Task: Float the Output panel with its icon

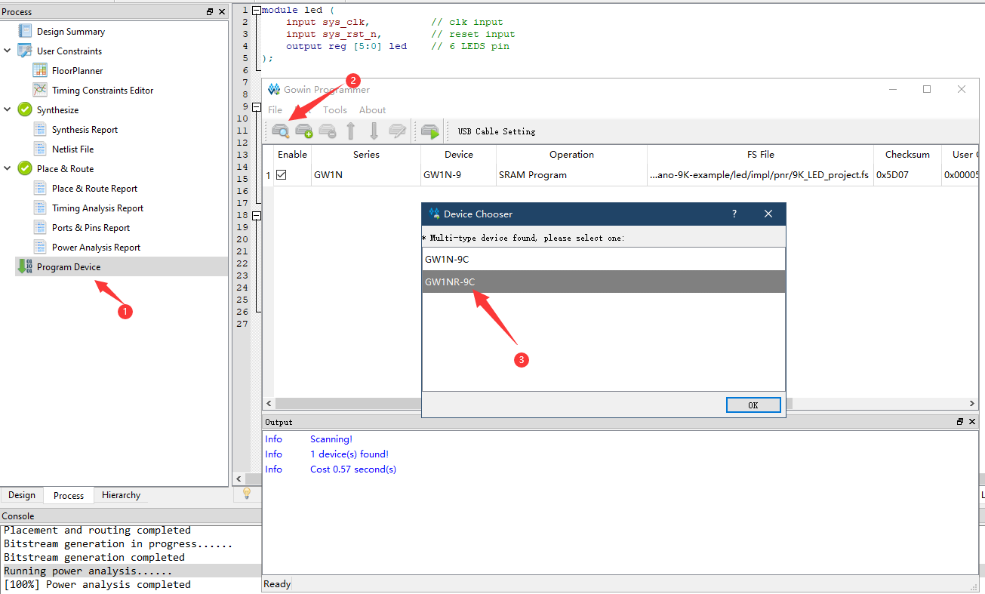Action: (960, 422)
